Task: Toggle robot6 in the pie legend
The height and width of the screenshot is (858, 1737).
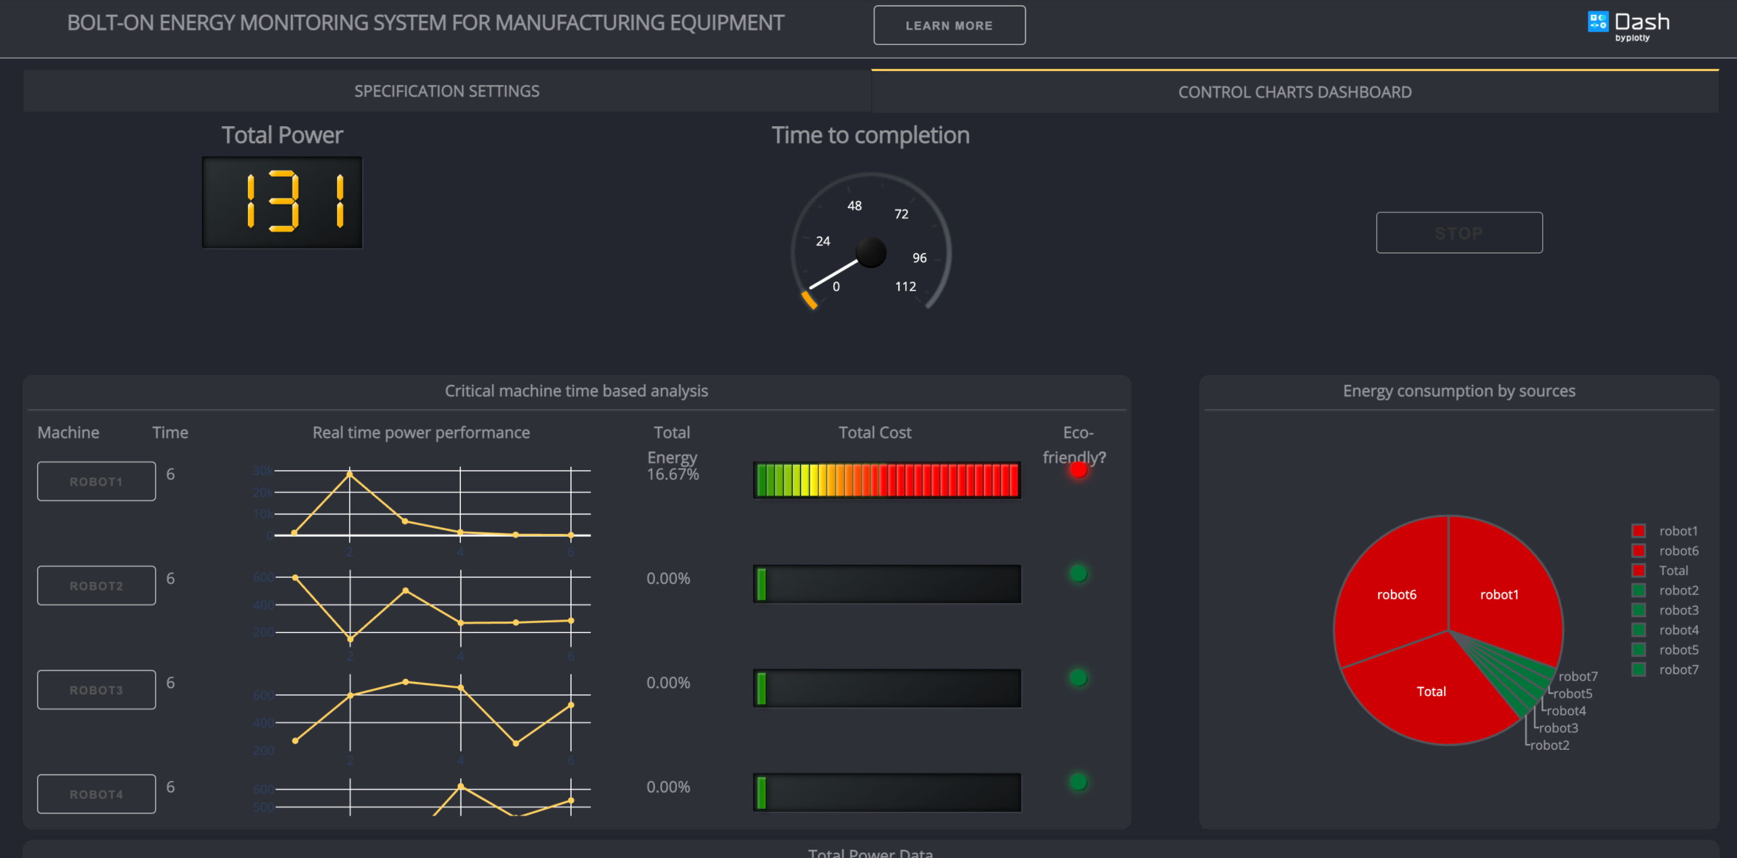Action: [x=1665, y=550]
